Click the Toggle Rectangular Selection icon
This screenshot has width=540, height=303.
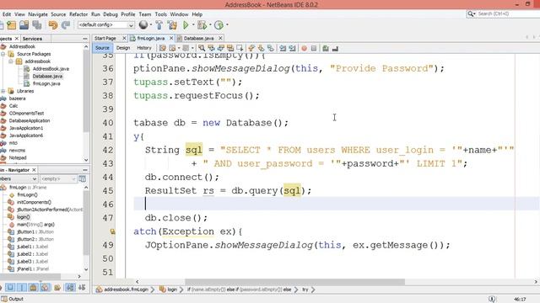pyautogui.click(x=240, y=48)
